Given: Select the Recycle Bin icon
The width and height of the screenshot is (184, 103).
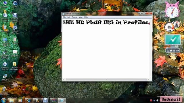Looking at the screenshot, I should [x=5, y=29].
